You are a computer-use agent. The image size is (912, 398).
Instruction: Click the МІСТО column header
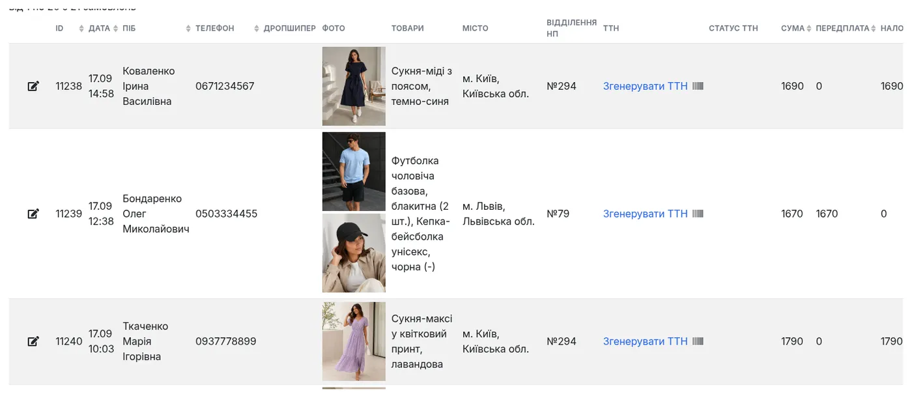point(476,28)
